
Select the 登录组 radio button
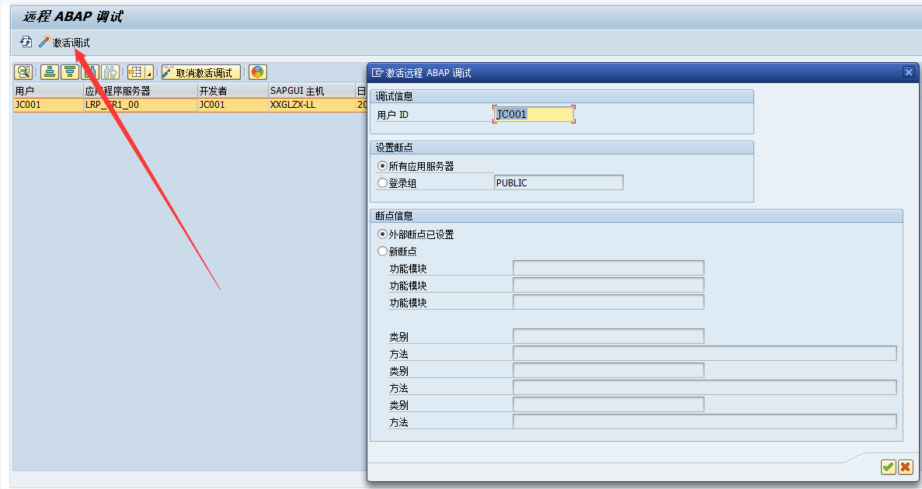coord(382,183)
